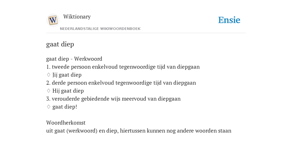Click definition 2 derde persoon enkelvoud
Viewport: 292px width, 146px height.
tap(121, 83)
